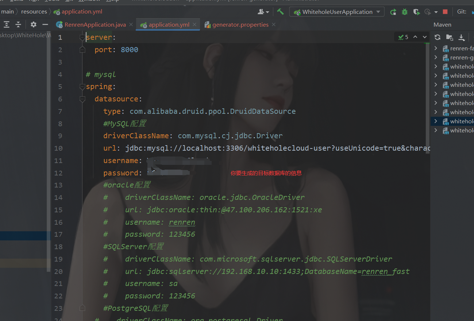Click the DruidDataSource type value

pyautogui.click(x=213, y=111)
